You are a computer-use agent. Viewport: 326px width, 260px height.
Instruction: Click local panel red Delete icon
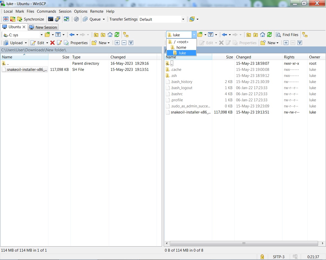tap(52, 43)
